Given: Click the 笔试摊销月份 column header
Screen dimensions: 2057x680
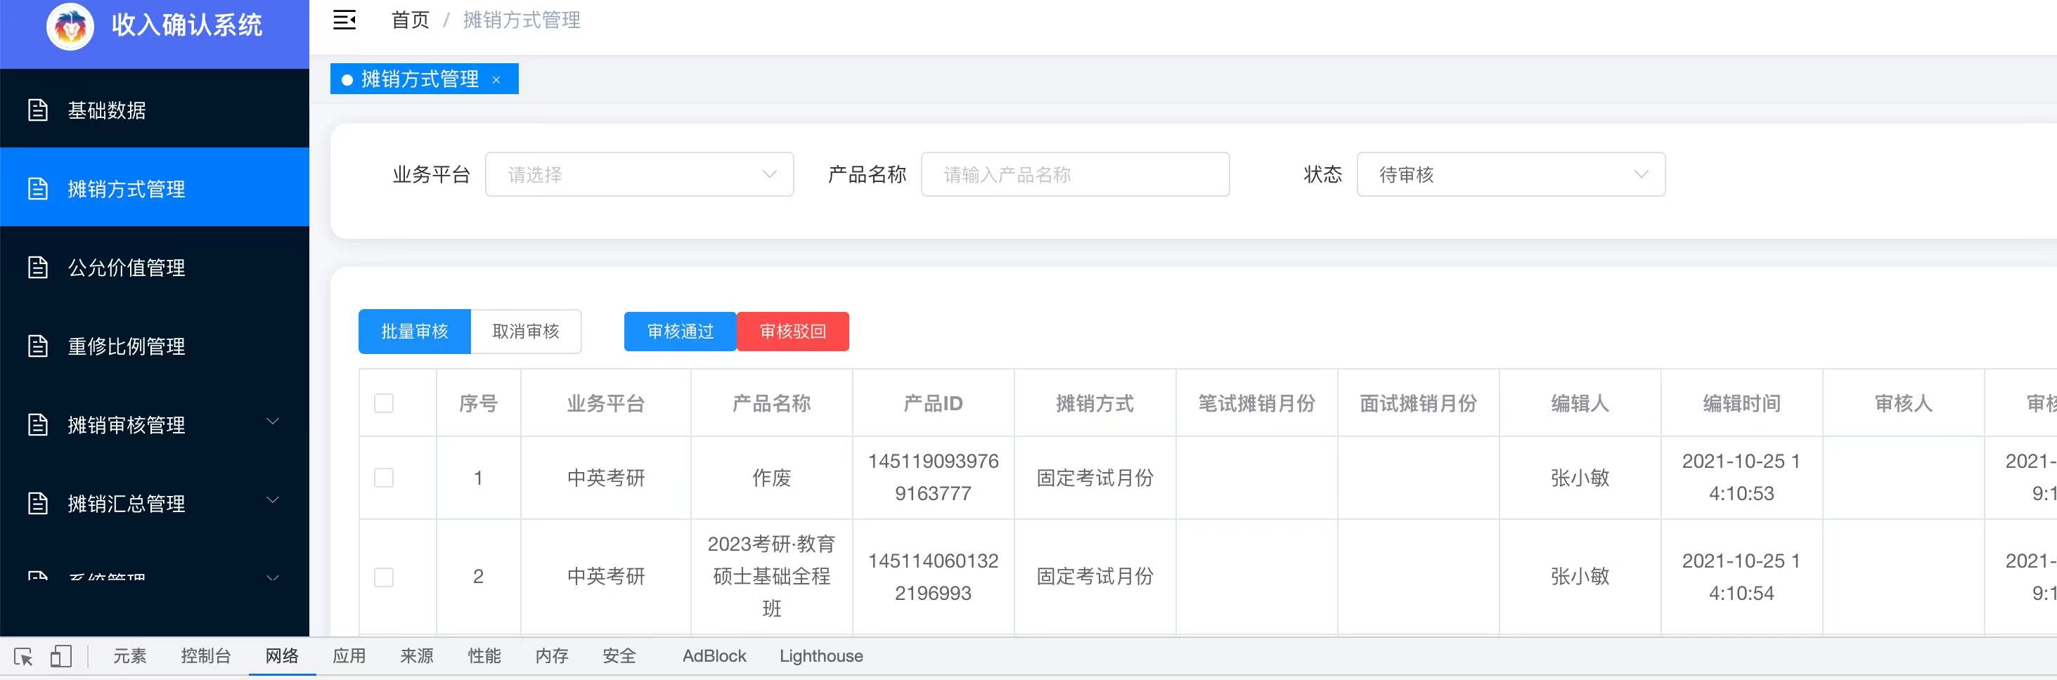Looking at the screenshot, I should (x=1257, y=404).
